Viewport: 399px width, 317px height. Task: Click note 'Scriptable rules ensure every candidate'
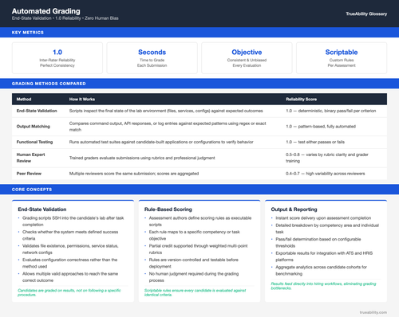(x=195, y=292)
